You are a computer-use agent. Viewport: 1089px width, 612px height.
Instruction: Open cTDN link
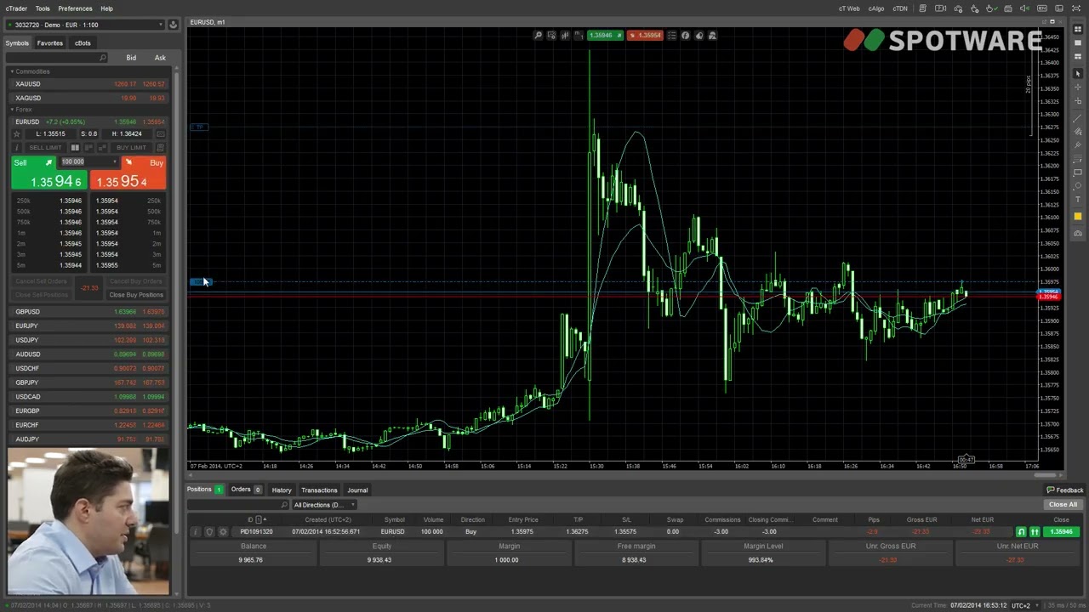(x=900, y=8)
